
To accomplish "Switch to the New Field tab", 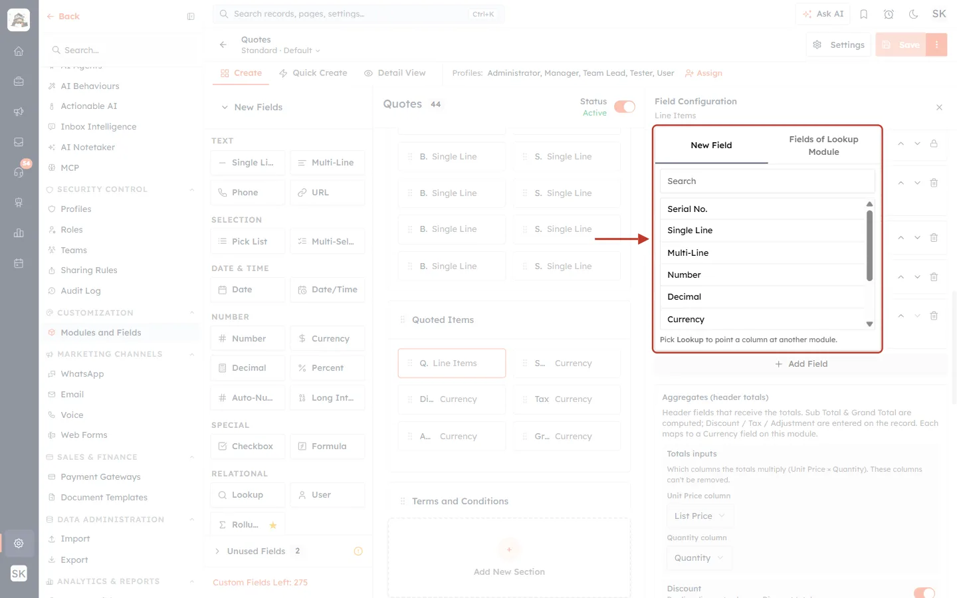I will tap(711, 145).
